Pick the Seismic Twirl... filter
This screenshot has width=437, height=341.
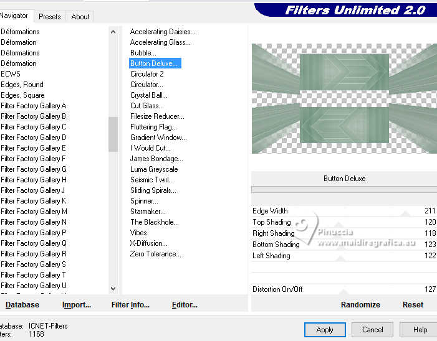(152, 180)
